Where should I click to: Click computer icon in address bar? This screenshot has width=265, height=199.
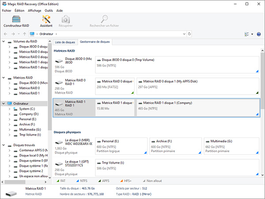(x=32, y=34)
